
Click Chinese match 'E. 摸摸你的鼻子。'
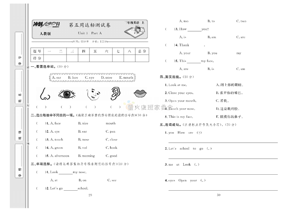229,116
